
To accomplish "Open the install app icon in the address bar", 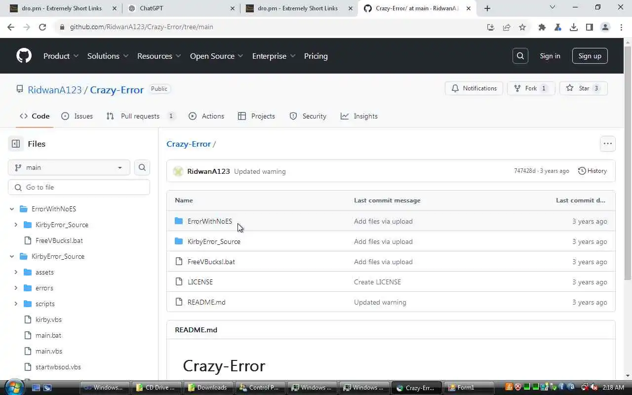I will point(491,27).
